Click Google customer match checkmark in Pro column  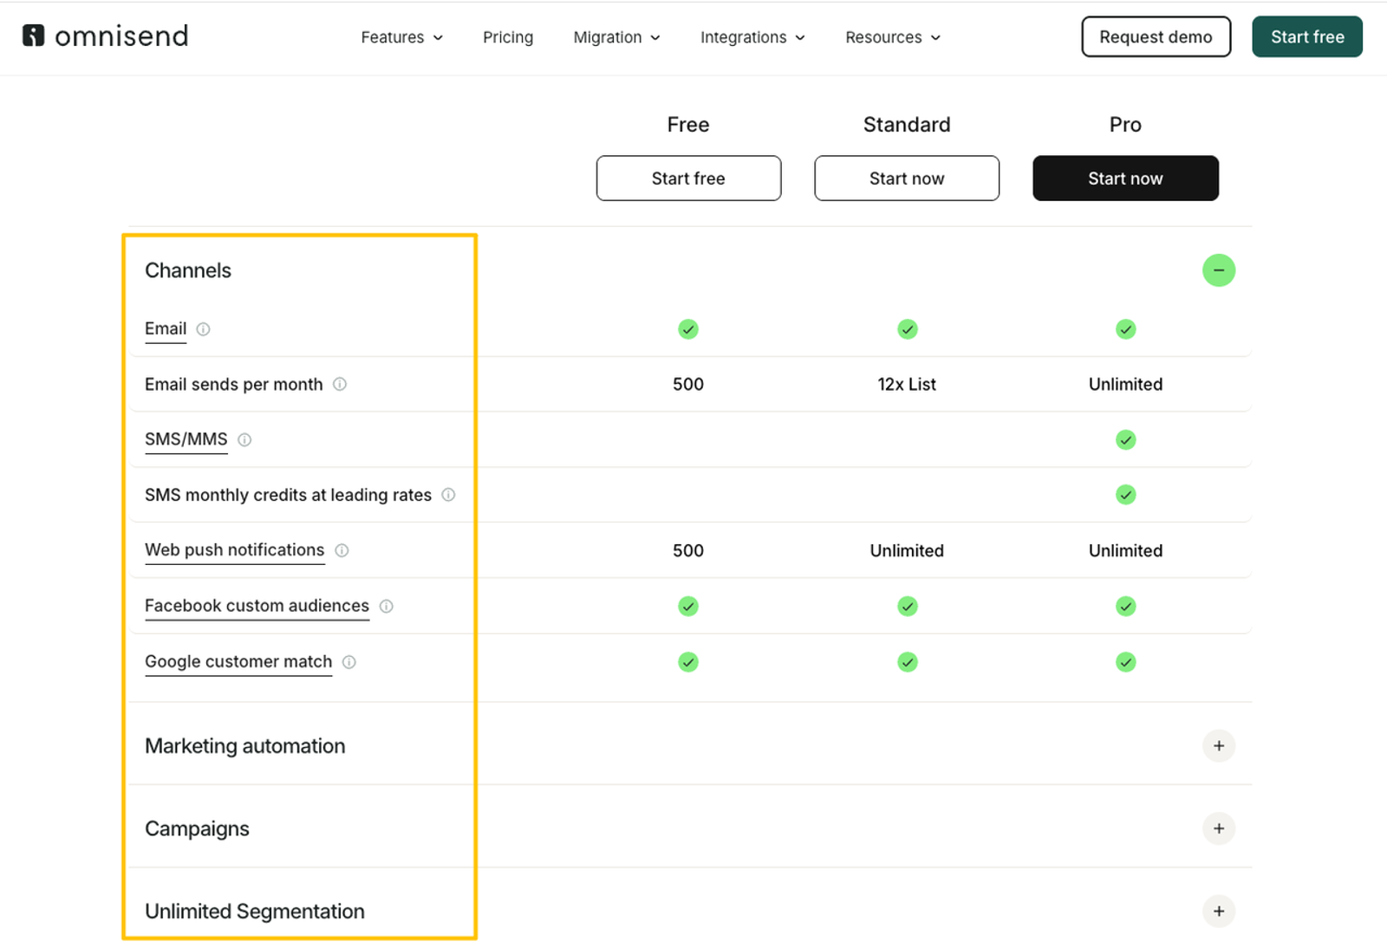coord(1126,662)
